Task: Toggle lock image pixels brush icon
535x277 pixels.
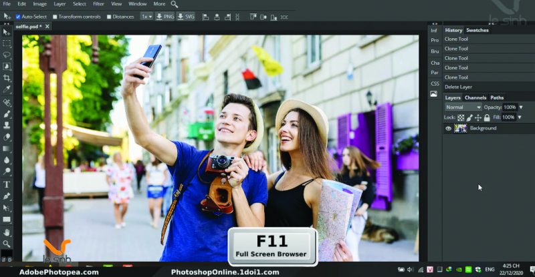Action: click(x=469, y=117)
